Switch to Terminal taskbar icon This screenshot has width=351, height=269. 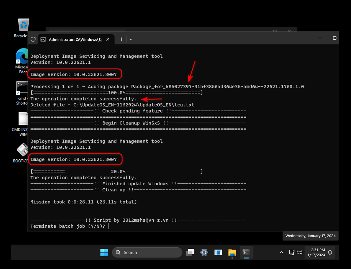246,253
